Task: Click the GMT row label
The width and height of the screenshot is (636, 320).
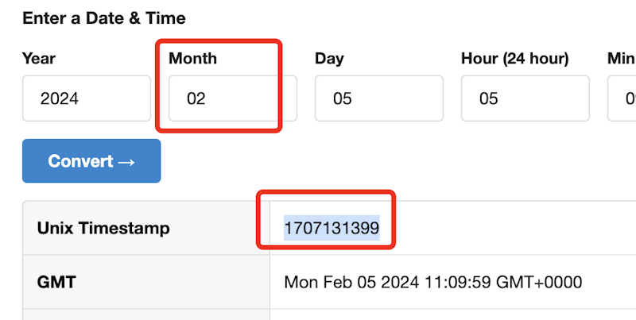Action: (56, 282)
